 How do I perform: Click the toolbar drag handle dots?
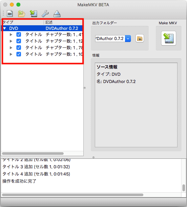point(3,13)
